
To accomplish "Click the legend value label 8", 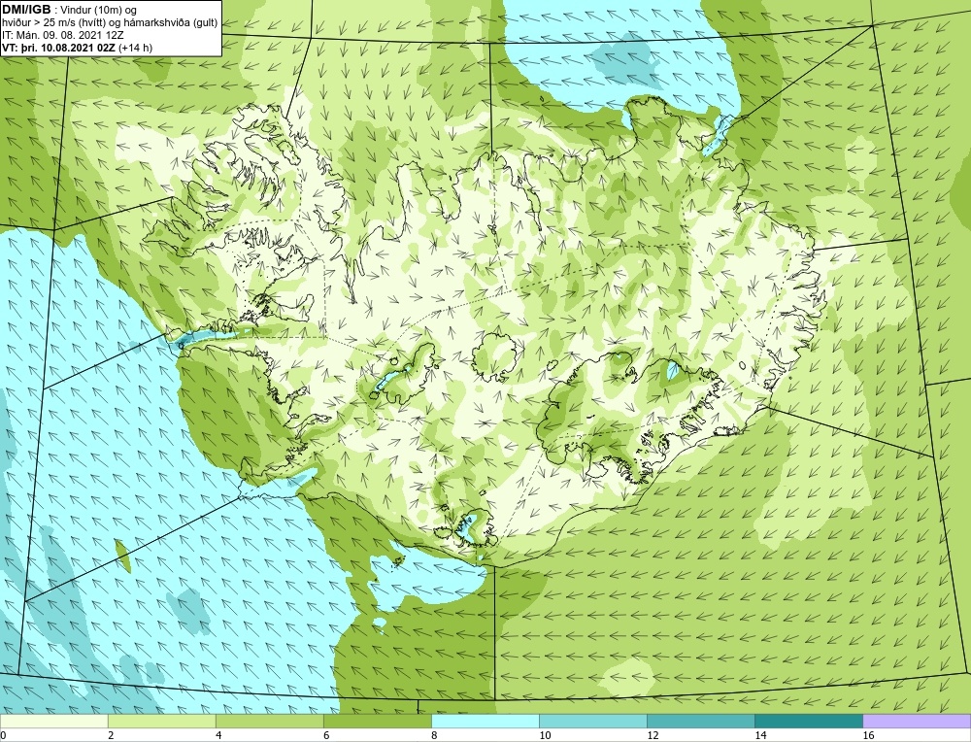I will (434, 735).
